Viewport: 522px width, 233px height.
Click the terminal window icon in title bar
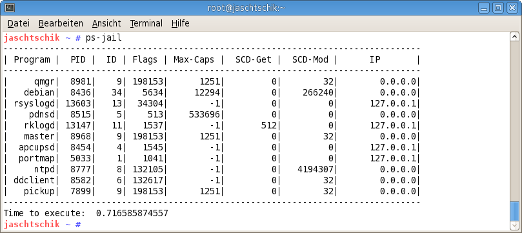click(x=9, y=8)
